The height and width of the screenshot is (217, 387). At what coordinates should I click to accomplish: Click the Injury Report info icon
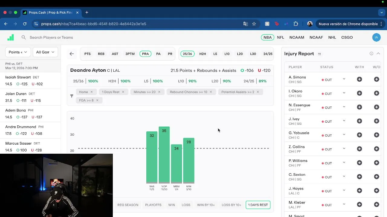coord(371,54)
